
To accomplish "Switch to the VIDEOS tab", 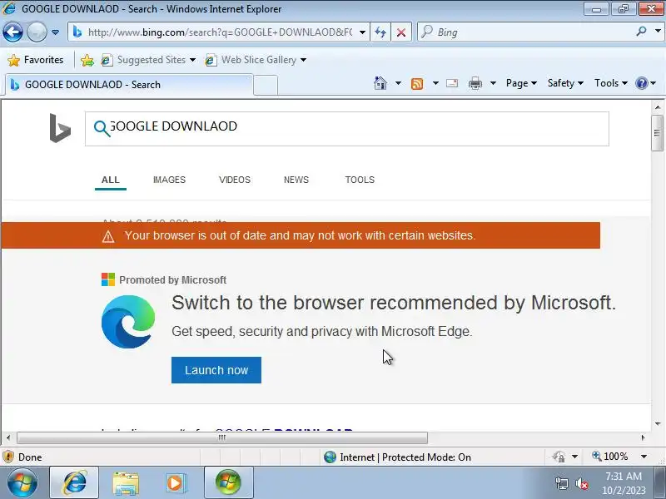I will tap(235, 180).
